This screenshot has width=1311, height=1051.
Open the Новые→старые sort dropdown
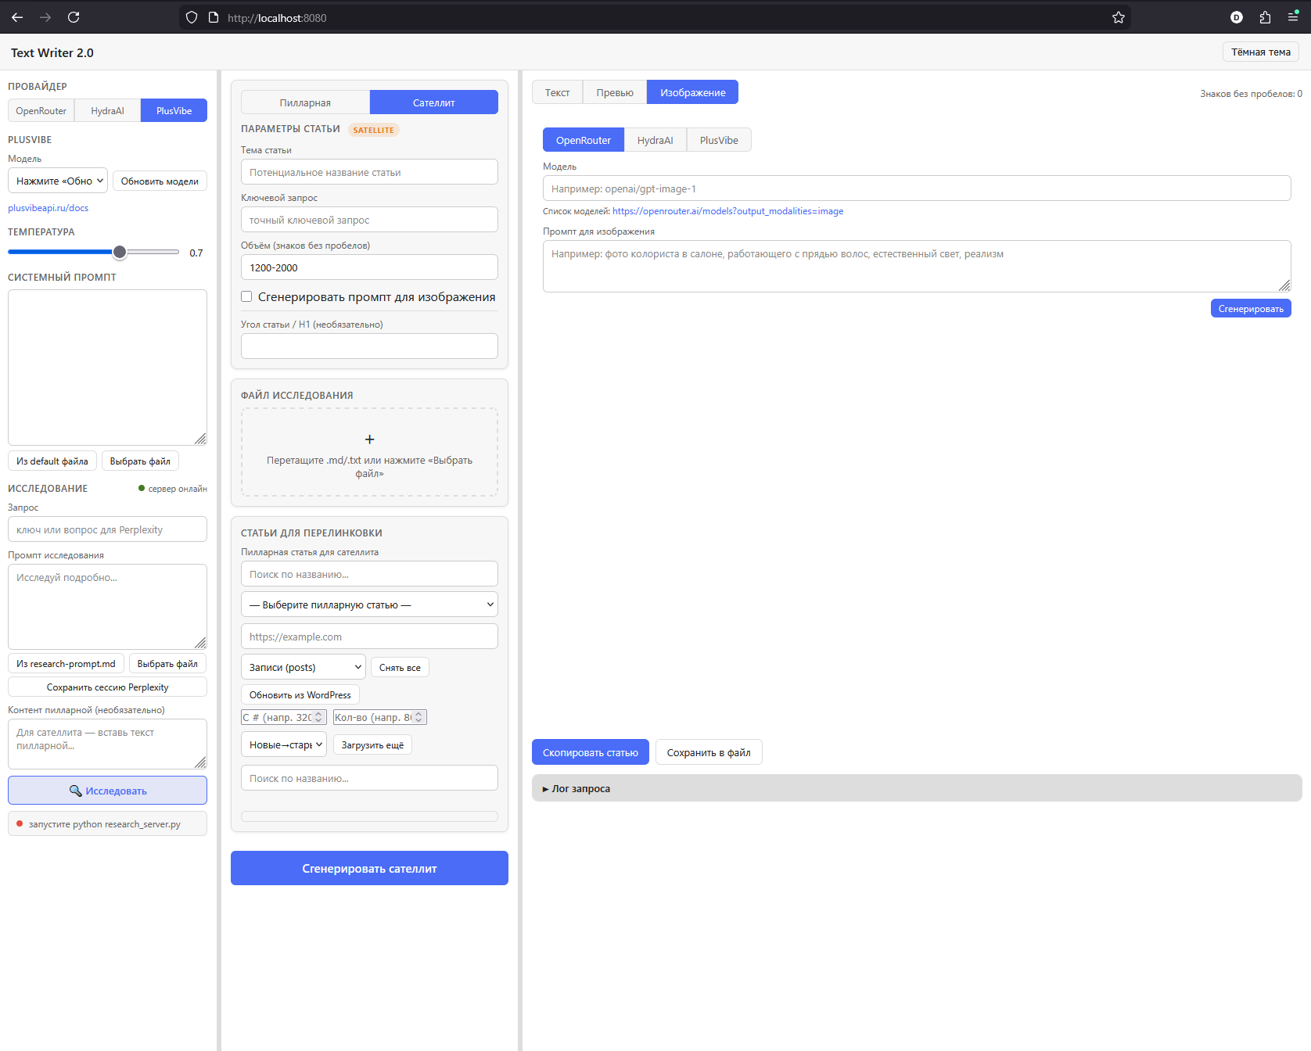(284, 744)
